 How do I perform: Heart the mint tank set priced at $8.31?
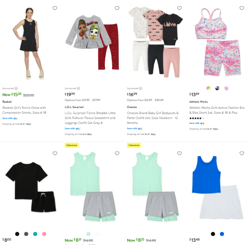117,153
